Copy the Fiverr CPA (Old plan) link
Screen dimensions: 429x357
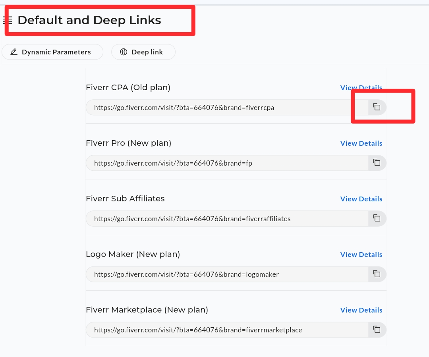point(377,107)
